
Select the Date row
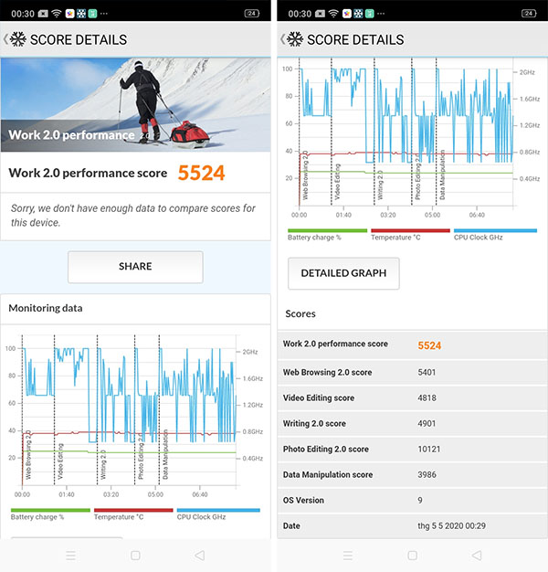coord(412,525)
